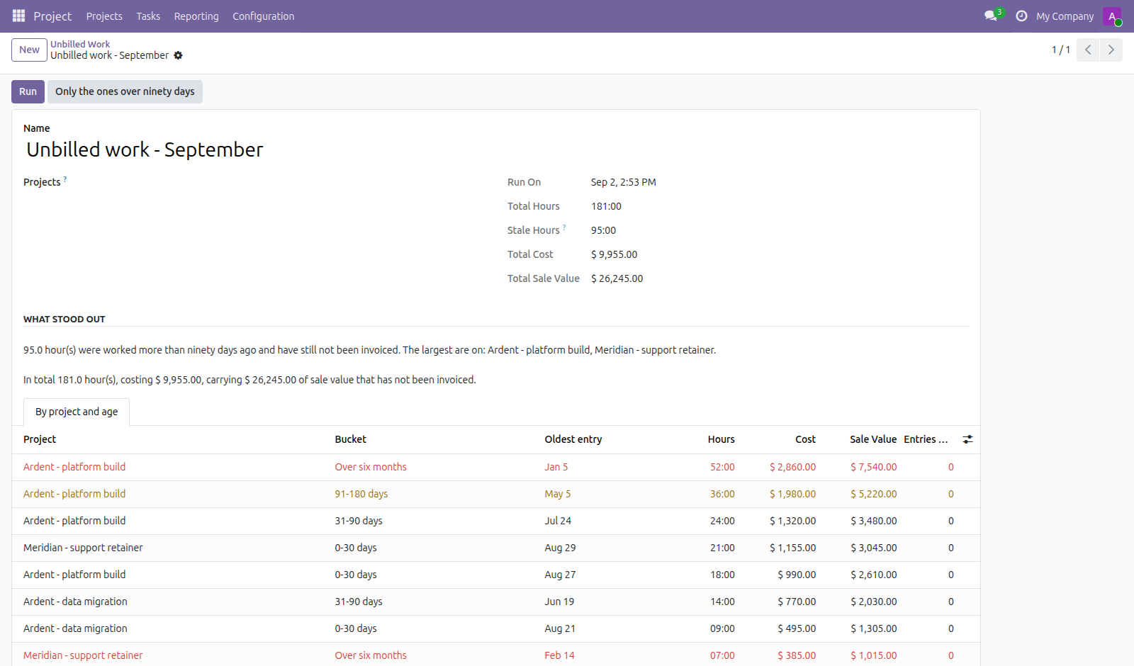Open the conversations chat icon
This screenshot has width=1134, height=666.
(991, 16)
